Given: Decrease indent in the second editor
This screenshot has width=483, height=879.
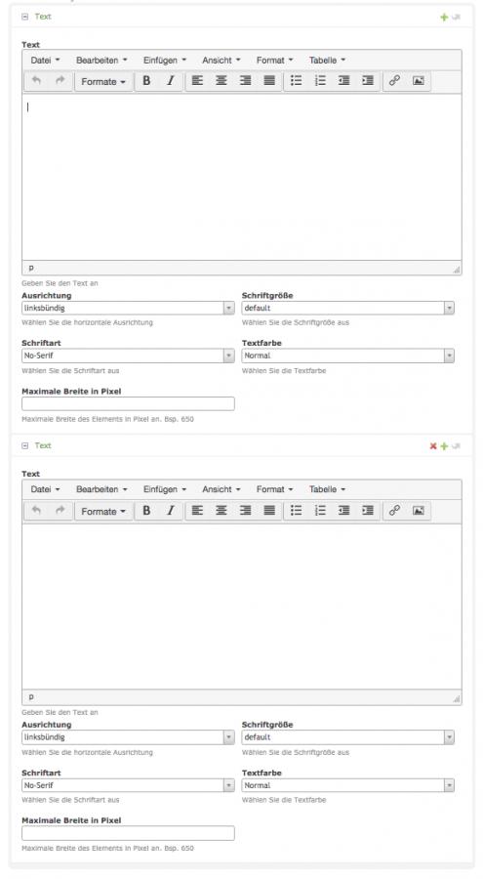Looking at the screenshot, I should tap(344, 510).
